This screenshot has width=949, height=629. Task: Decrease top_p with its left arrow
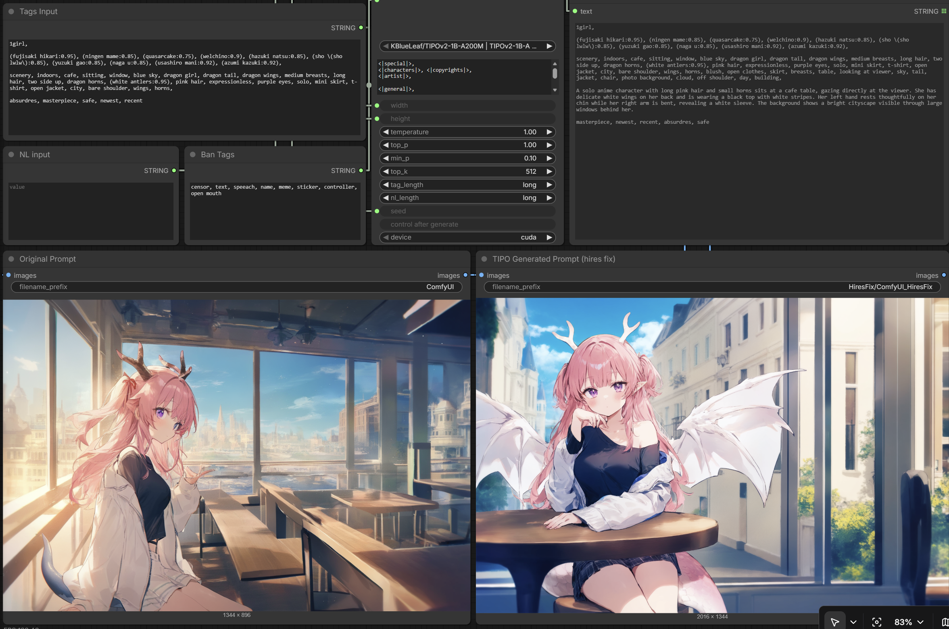click(x=386, y=145)
